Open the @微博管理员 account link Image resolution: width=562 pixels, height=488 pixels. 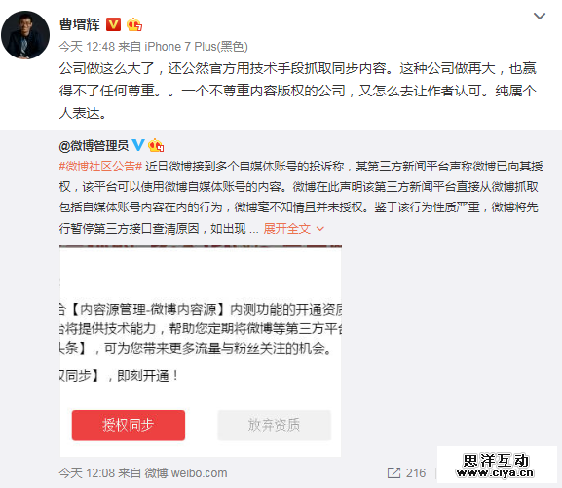94,145
